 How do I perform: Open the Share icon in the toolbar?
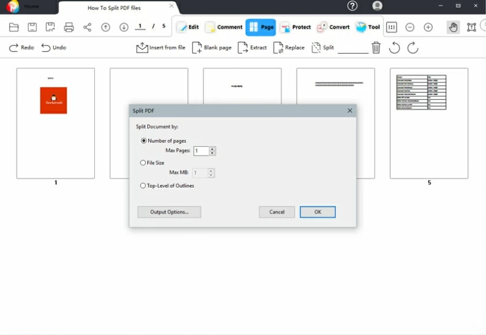pyautogui.click(x=87, y=27)
